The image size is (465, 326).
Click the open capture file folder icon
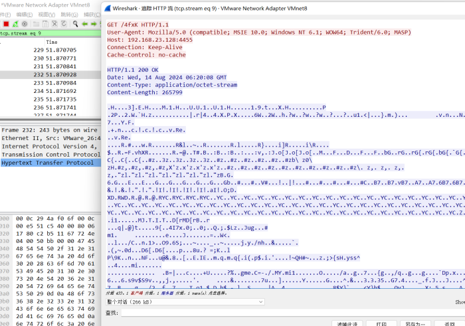coord(35,24)
